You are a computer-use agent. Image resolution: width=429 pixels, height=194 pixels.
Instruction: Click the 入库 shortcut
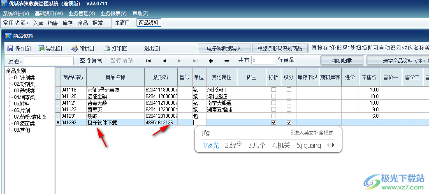(38, 23)
